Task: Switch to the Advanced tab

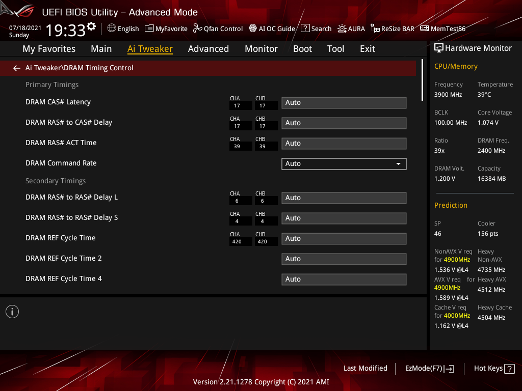Action: click(x=208, y=48)
